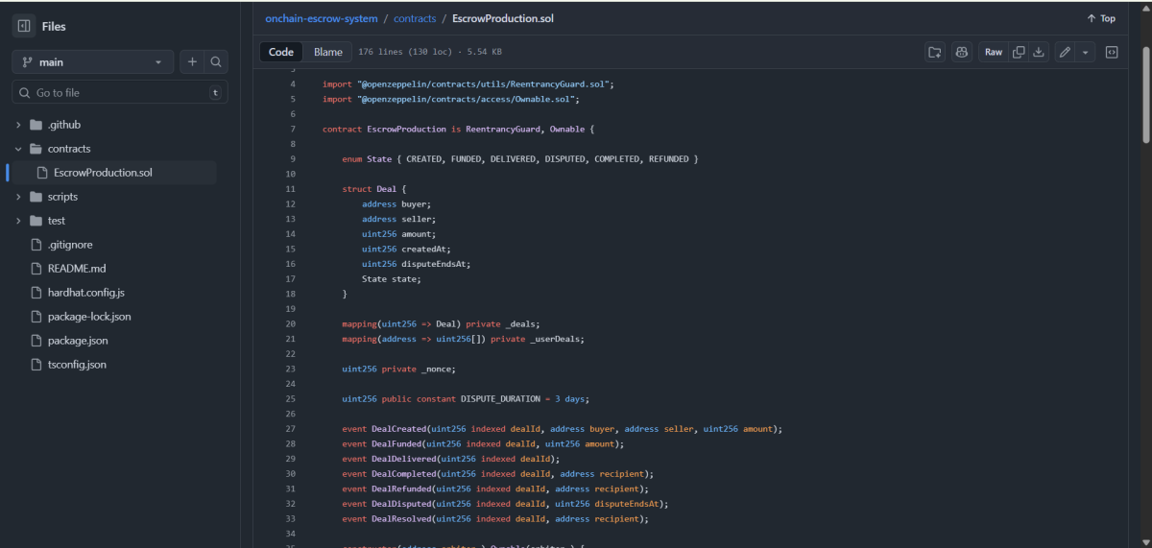Click the folder sparkle icon in toolbar

(x=934, y=52)
